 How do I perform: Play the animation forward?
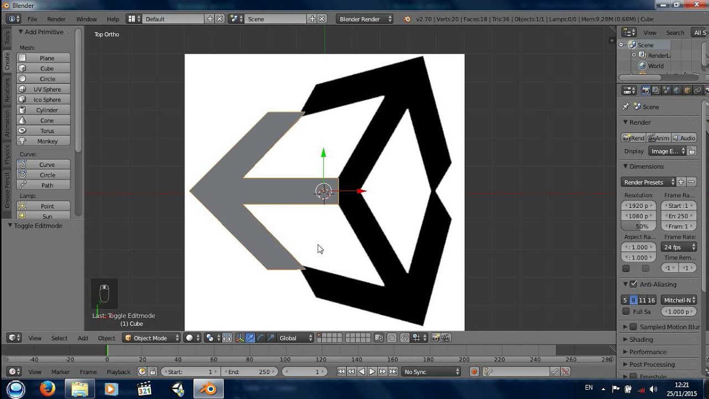pyautogui.click(x=372, y=372)
